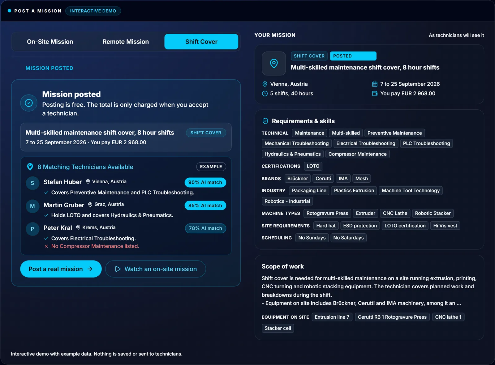Click Martin Gruber's avatar initial M

click(32, 206)
